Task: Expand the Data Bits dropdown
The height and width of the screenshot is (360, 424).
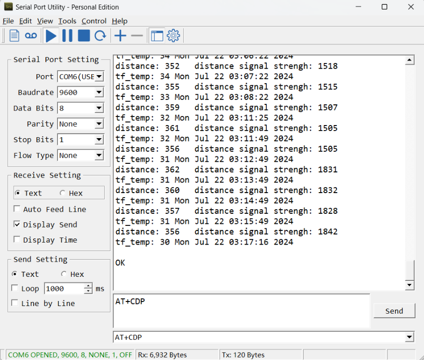Action: point(99,108)
